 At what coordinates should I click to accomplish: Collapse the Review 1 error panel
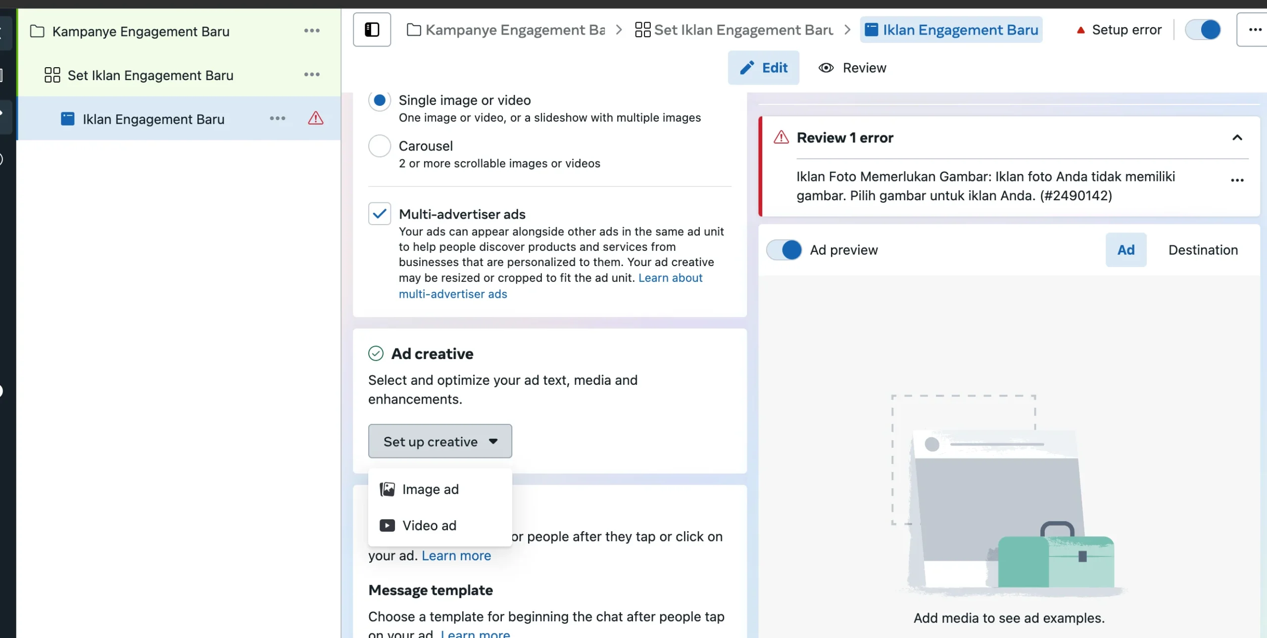[x=1237, y=138]
